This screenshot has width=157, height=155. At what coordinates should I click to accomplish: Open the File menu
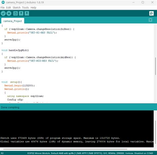(x=3, y=8)
